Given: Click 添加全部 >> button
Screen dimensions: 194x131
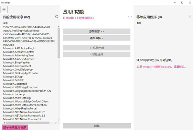Looking at the screenshot, I should coord(96,31).
